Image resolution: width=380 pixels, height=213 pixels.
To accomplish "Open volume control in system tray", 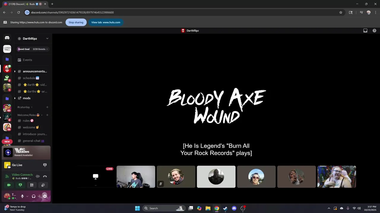I will (359, 208).
